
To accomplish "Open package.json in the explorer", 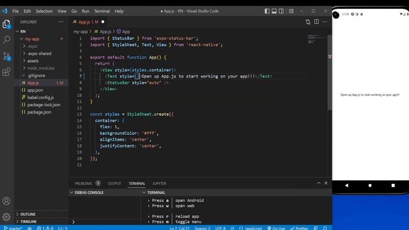I will point(41,112).
